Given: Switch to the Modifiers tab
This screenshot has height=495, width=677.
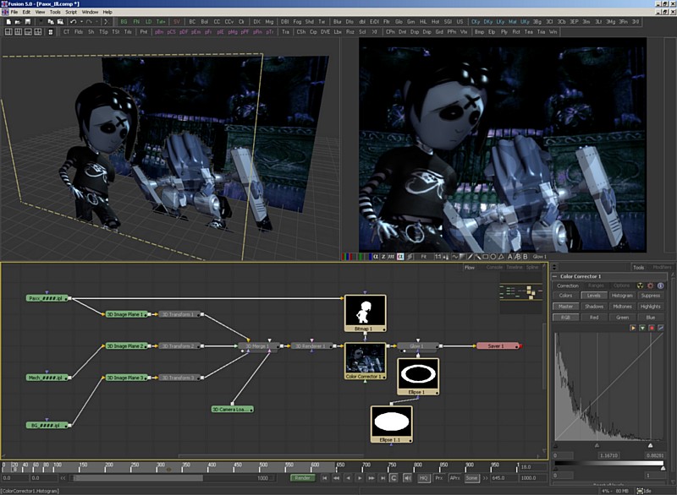Looking at the screenshot, I should click(662, 268).
